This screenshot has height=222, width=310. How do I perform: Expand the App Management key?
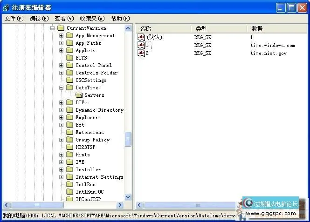(61, 36)
